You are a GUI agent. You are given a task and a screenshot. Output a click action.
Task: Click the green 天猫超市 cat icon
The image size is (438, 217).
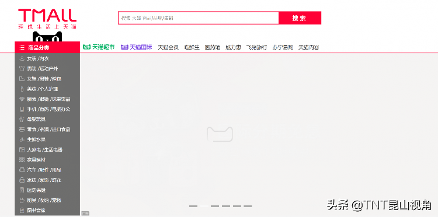click(87, 47)
